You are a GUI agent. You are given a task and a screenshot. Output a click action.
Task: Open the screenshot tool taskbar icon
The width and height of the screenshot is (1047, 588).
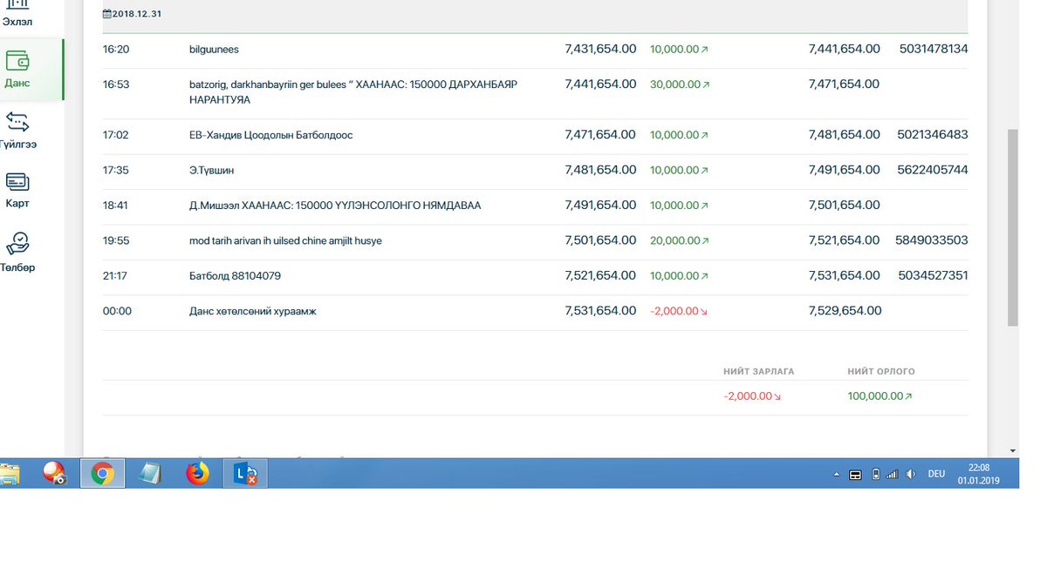click(x=54, y=474)
